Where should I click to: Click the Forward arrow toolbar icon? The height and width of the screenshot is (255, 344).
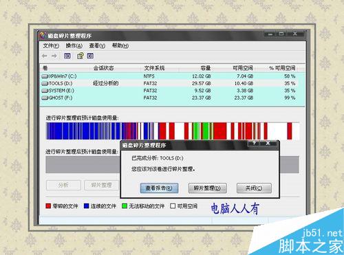[x=54, y=56]
